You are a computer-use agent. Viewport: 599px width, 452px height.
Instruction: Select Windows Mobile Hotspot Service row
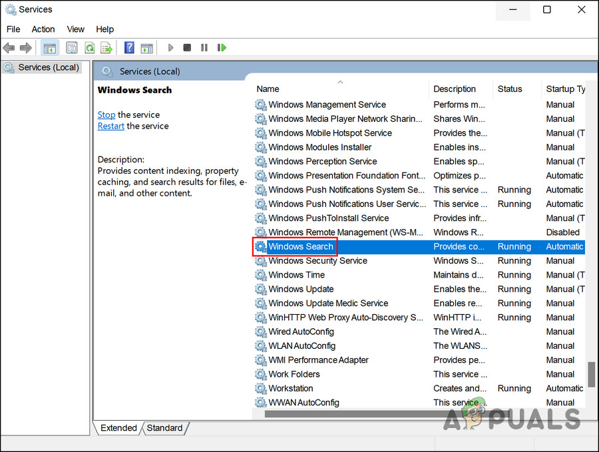[419, 133]
